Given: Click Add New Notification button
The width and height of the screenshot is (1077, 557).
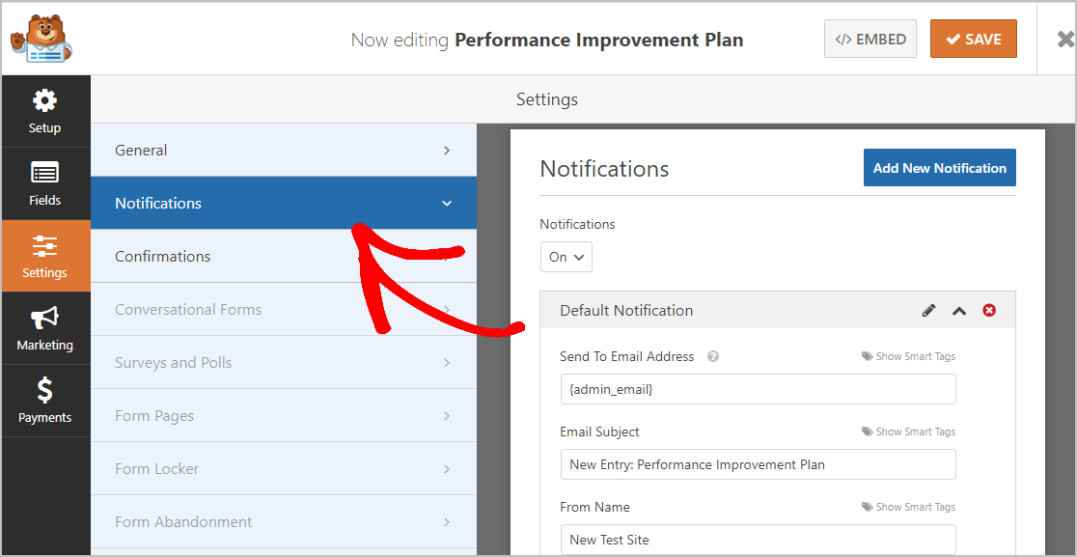Looking at the screenshot, I should pos(940,168).
